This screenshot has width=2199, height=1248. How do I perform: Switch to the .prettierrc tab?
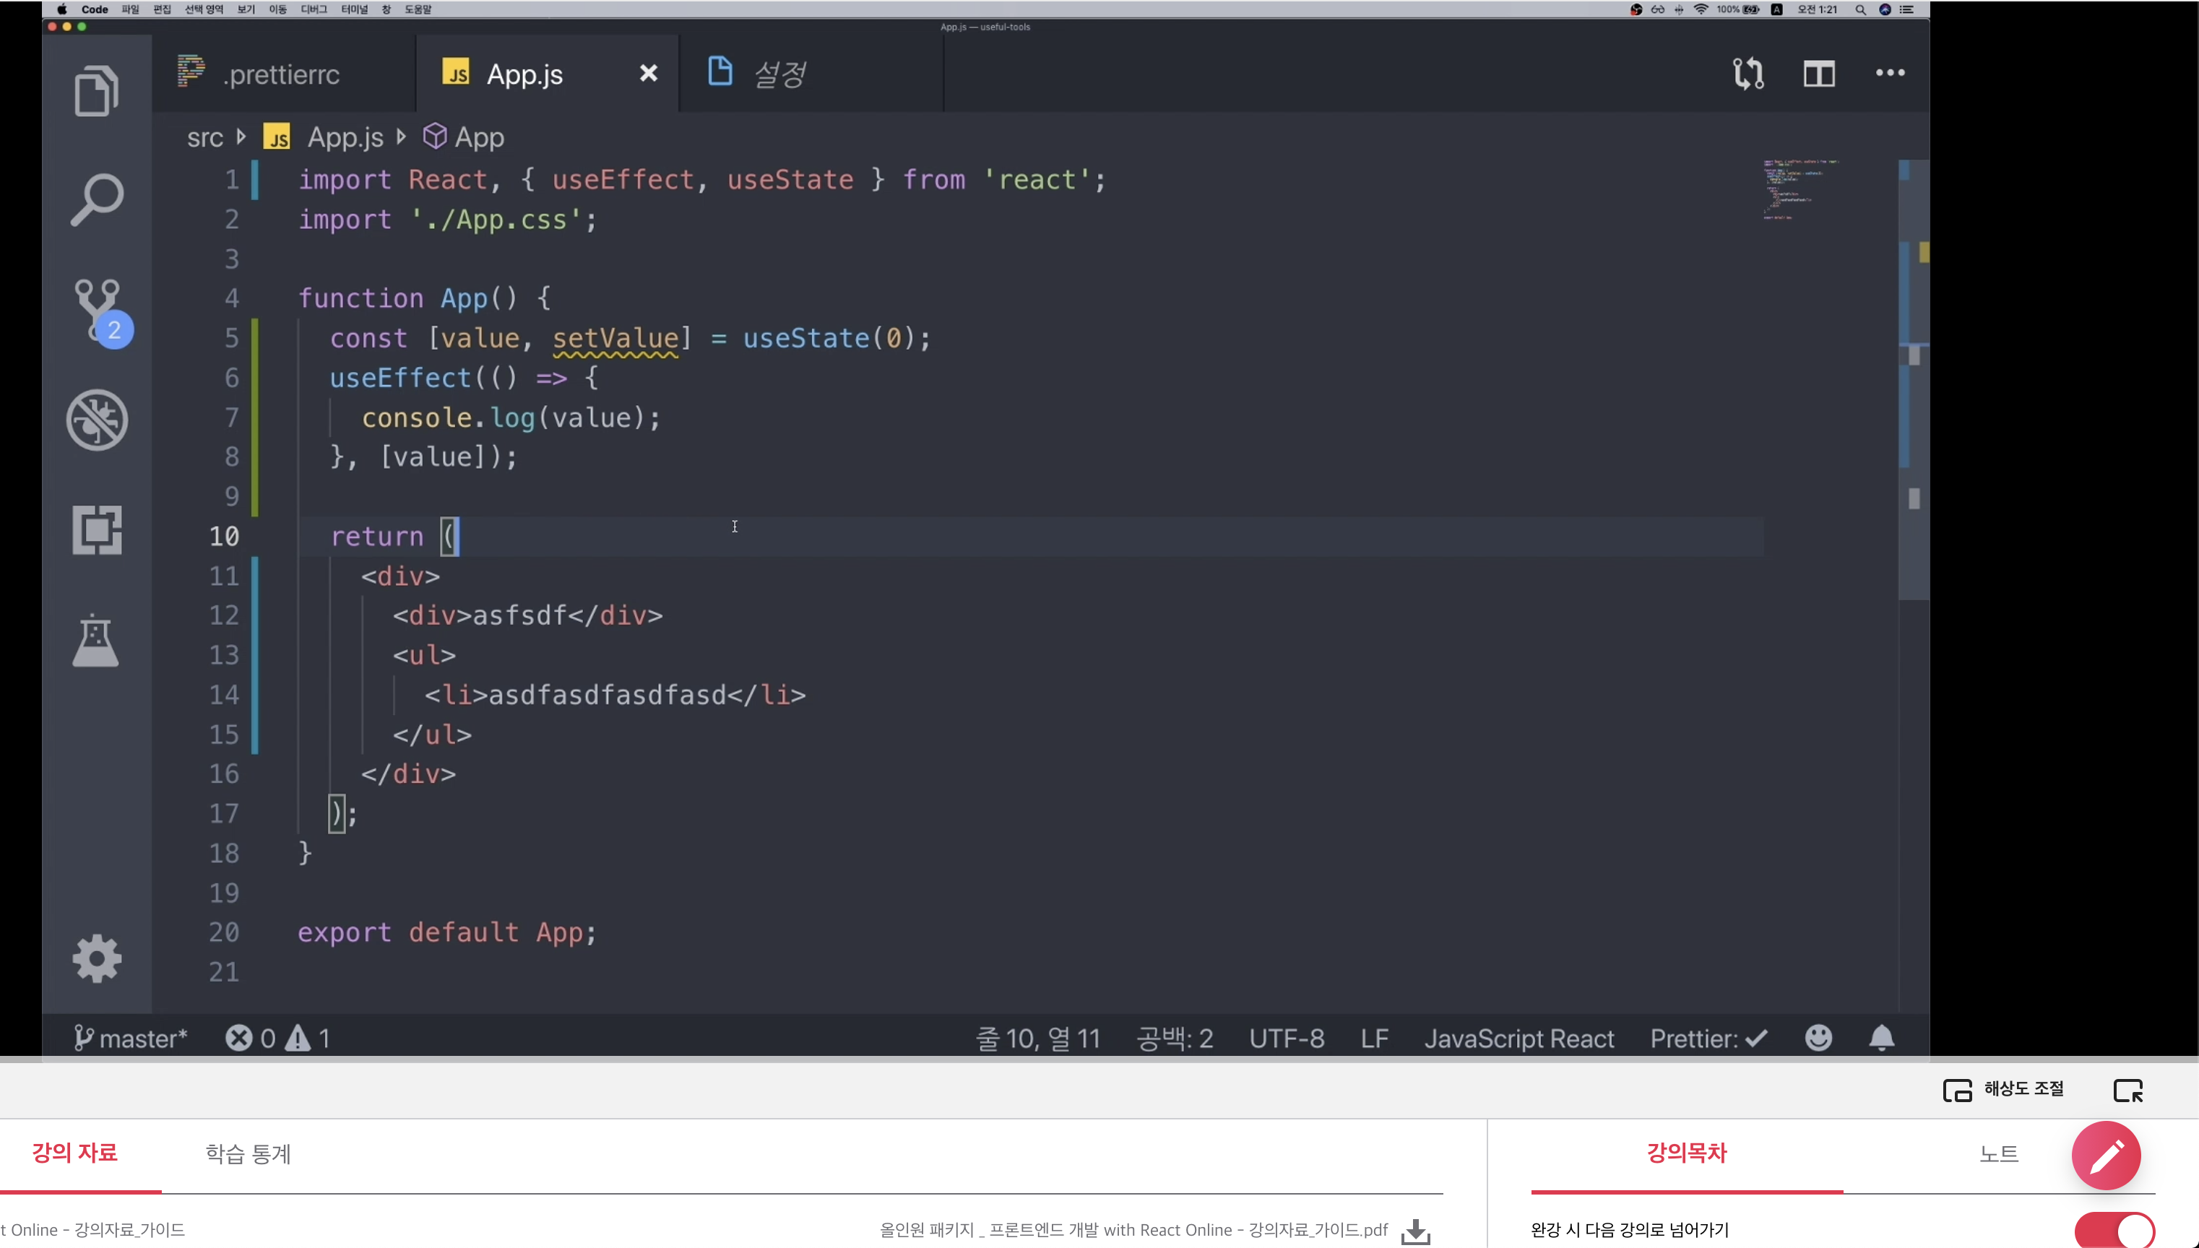(281, 74)
